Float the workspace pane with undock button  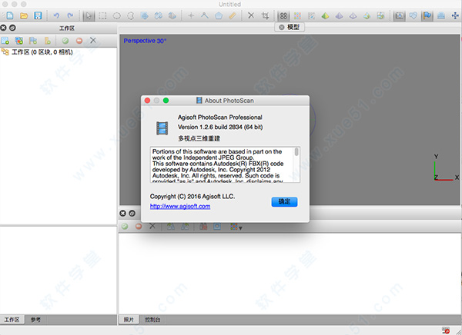point(12,28)
